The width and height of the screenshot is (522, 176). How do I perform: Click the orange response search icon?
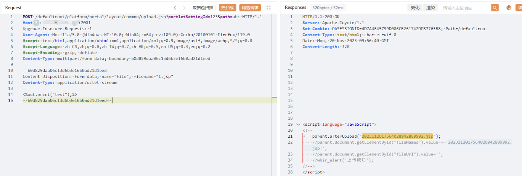coord(495,7)
